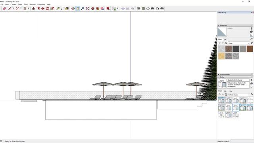This screenshot has width=254, height=143.
Task: Select the Text label tool
Action: pos(63,9)
